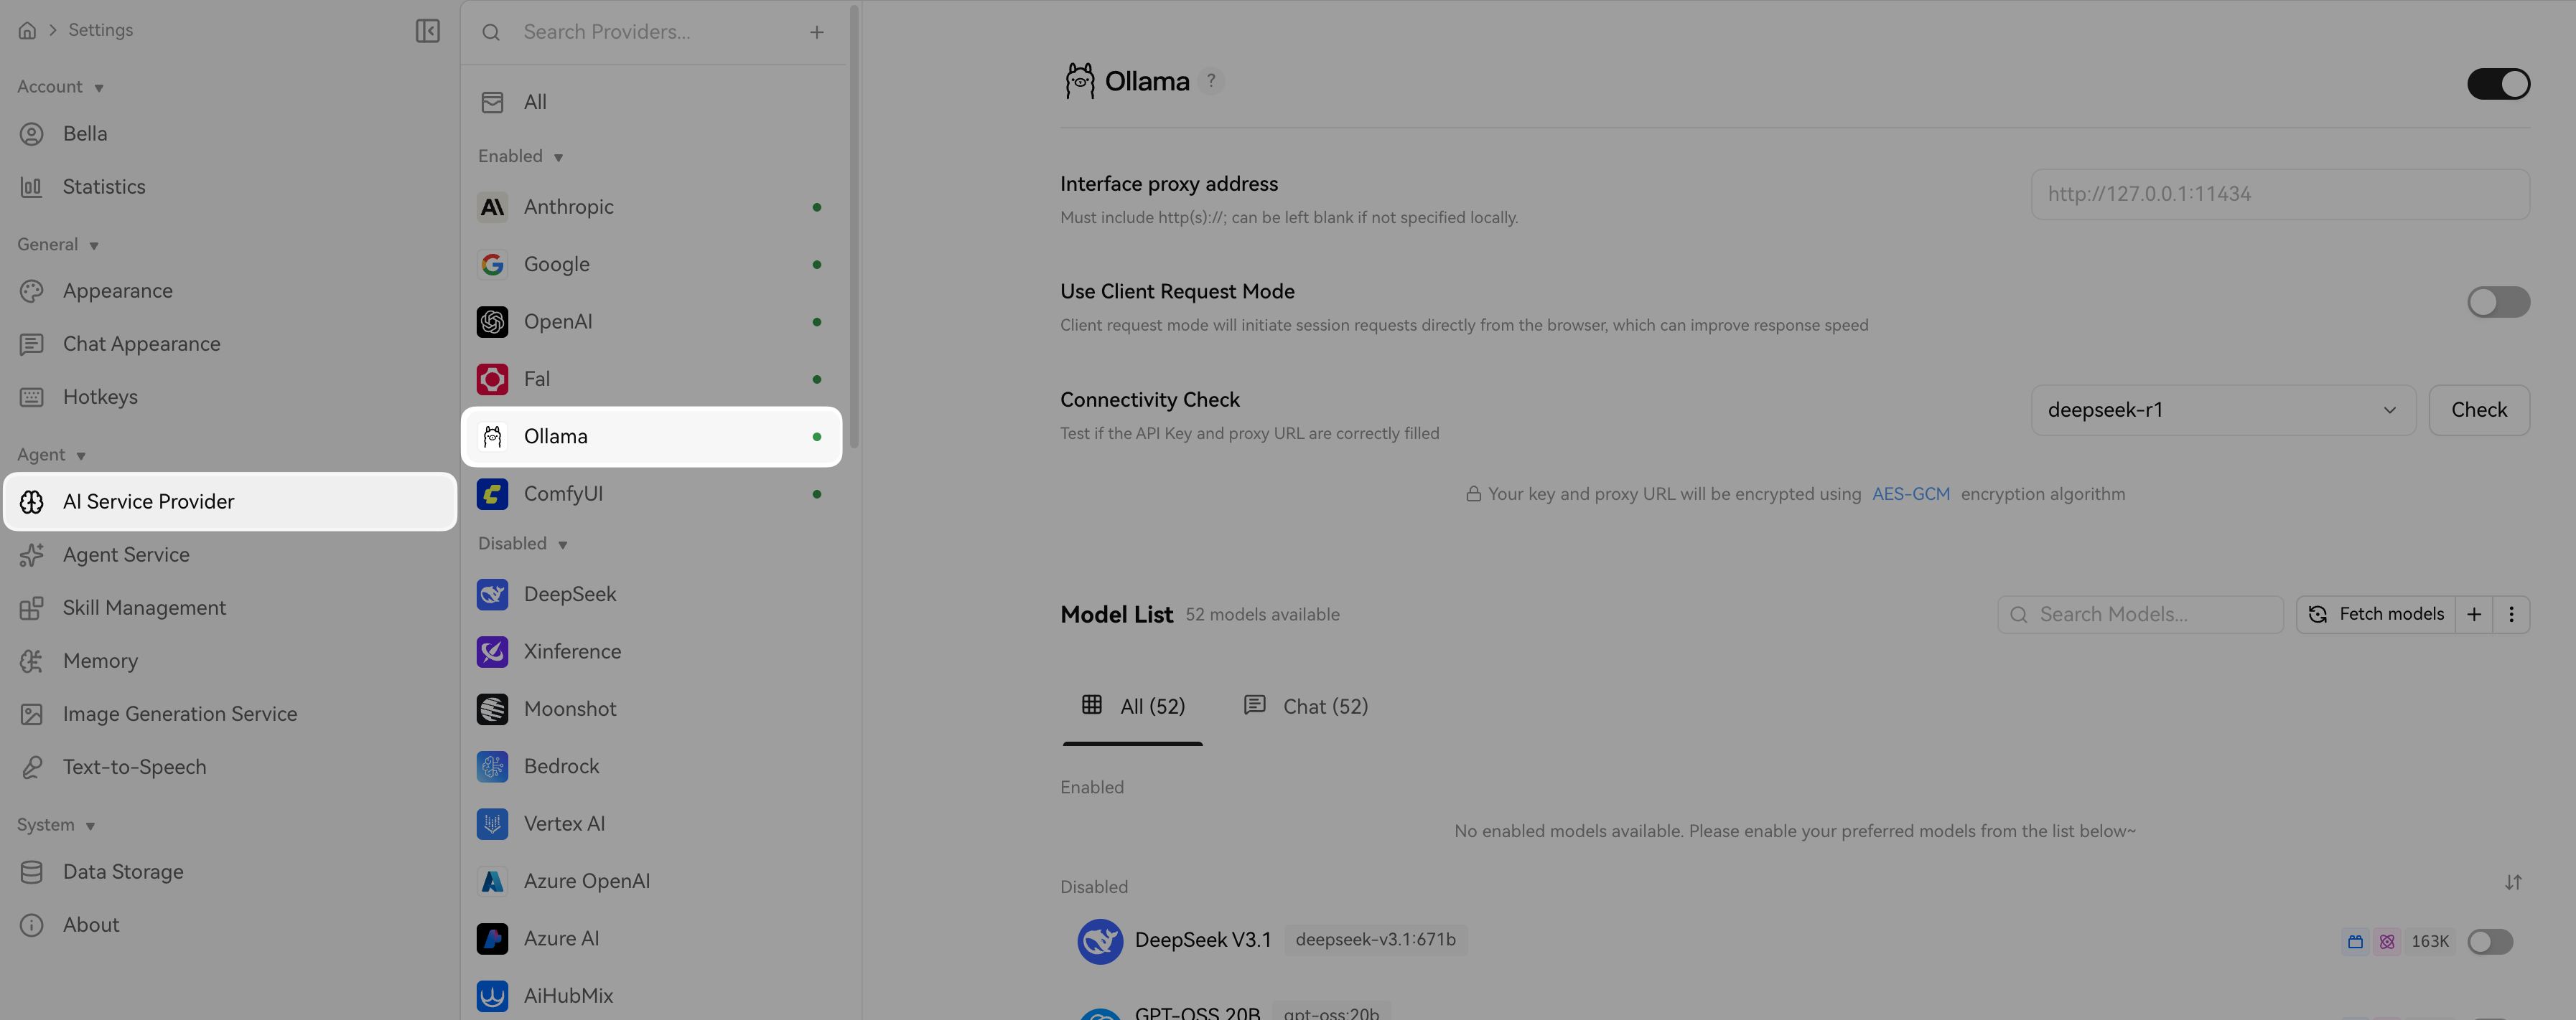Collapse the Agent section in sidebar
Viewport: 2576px width, 1020px height.
tap(82, 455)
